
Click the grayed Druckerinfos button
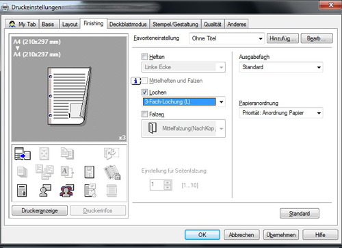(98, 210)
